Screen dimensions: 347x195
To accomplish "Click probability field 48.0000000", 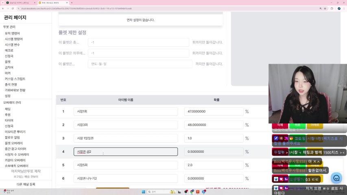I will click(x=214, y=125).
